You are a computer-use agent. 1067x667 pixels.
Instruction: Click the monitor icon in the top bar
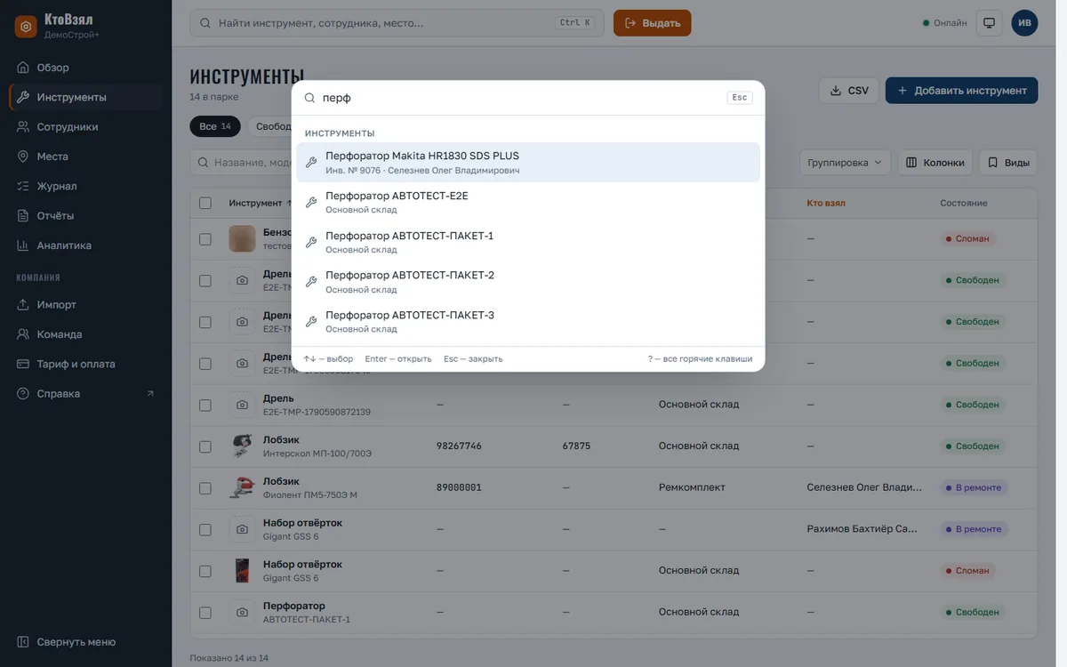pos(989,23)
